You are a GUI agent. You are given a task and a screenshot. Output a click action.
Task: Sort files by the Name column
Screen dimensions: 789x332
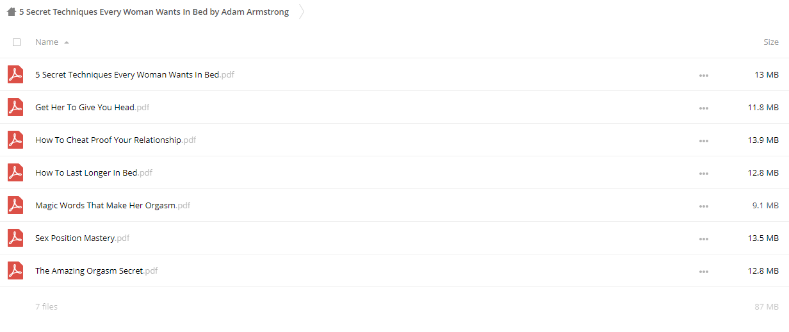(x=47, y=42)
